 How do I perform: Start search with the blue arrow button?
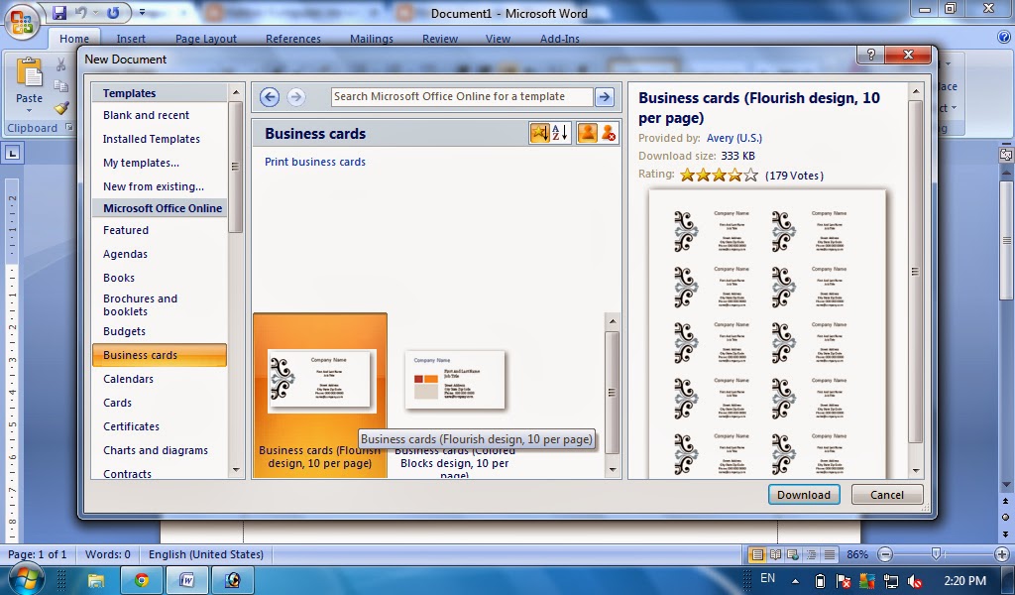[604, 97]
